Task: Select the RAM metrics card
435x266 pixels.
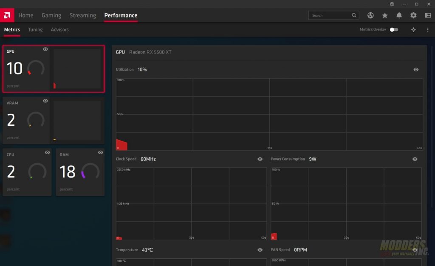Action: point(80,172)
